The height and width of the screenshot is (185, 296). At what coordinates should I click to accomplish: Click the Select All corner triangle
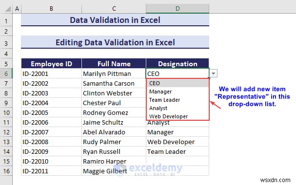[7, 9]
